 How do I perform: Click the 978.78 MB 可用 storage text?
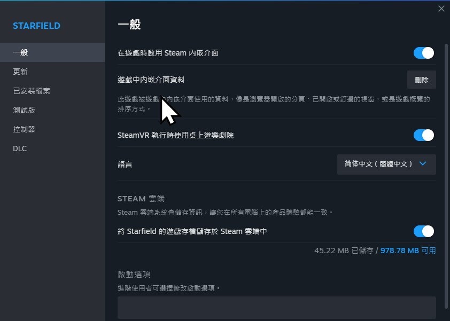pyautogui.click(x=408, y=250)
